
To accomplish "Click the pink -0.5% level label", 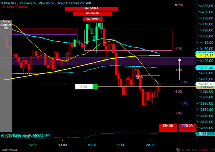I will tap(179, 48).
